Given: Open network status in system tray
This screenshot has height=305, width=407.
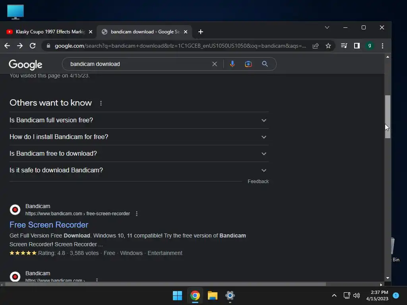Looking at the screenshot, I should [347, 295].
